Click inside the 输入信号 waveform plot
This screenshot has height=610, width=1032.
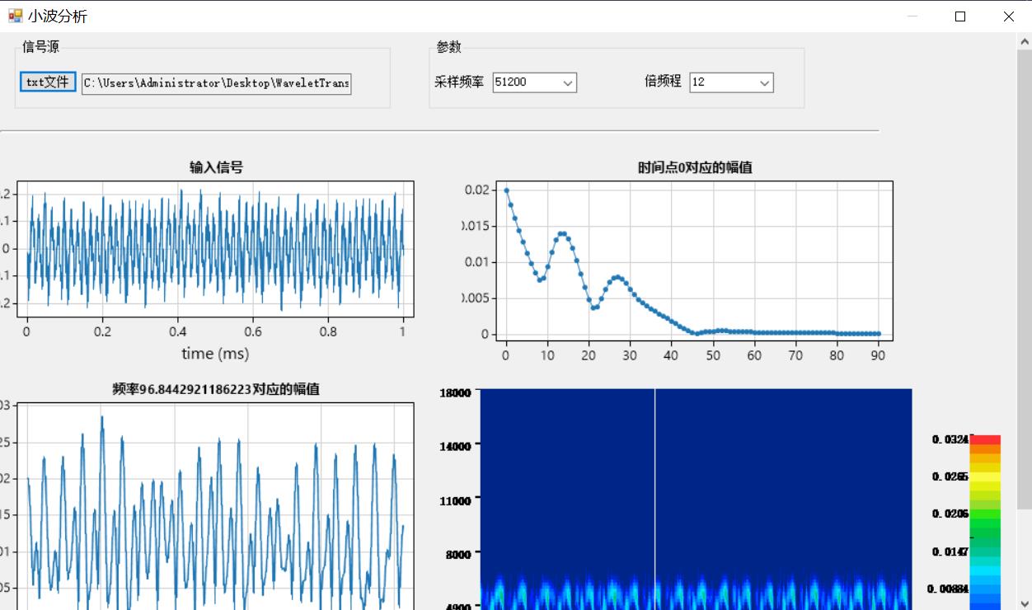click(215, 249)
